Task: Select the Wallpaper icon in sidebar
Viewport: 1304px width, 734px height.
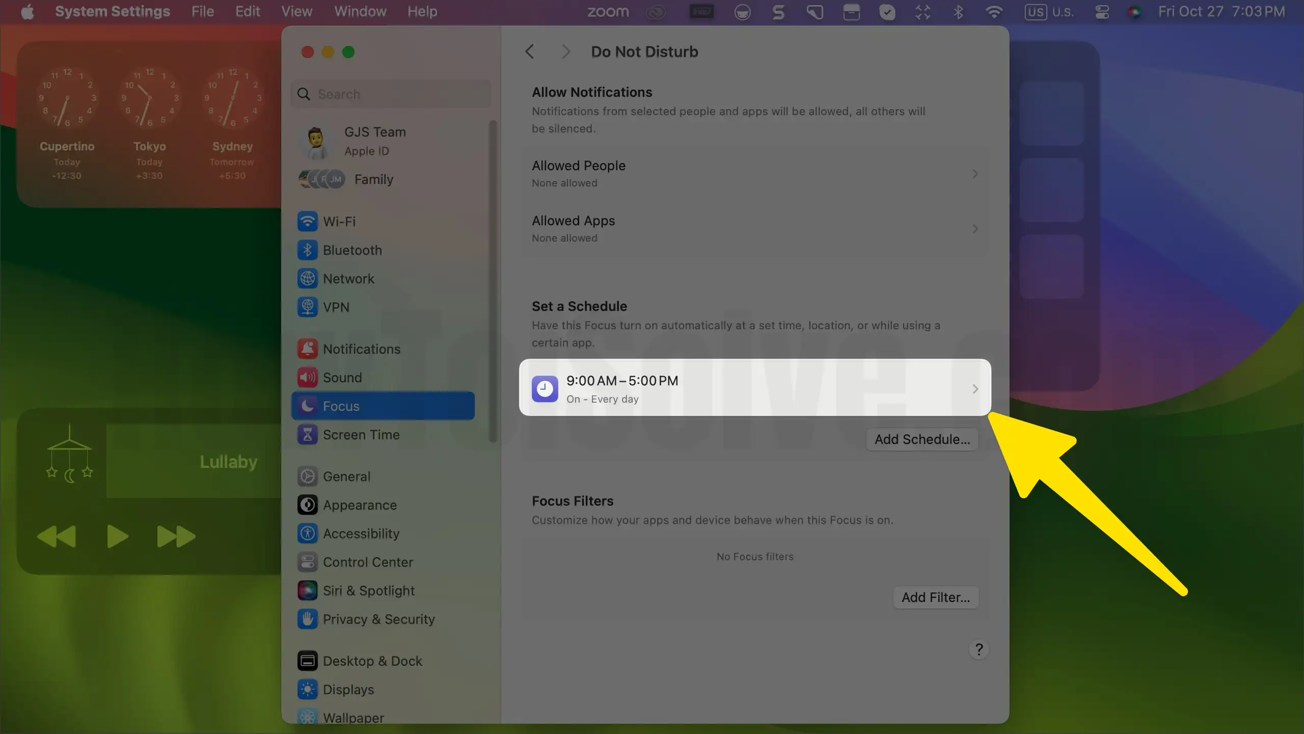Action: click(307, 717)
